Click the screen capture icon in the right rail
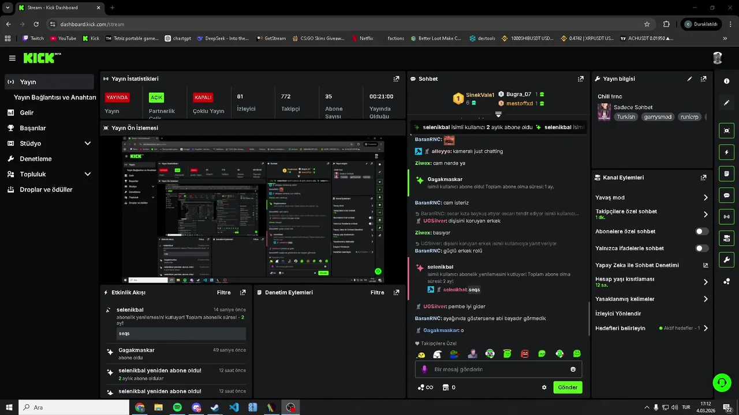Image resolution: width=739 pixels, height=415 pixels. coord(726,131)
